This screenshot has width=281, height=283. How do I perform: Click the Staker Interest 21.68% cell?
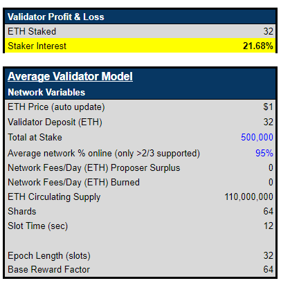[x=258, y=46]
